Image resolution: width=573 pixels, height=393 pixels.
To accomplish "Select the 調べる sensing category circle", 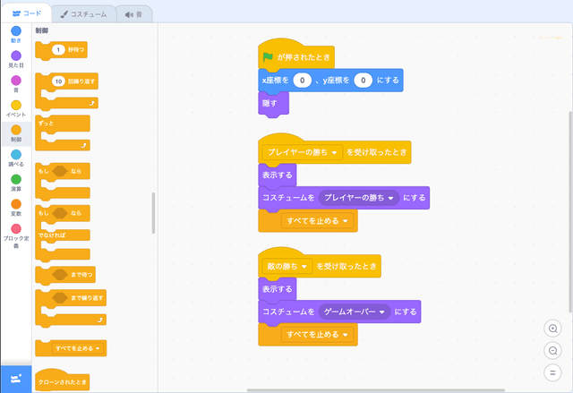I will 16,154.
